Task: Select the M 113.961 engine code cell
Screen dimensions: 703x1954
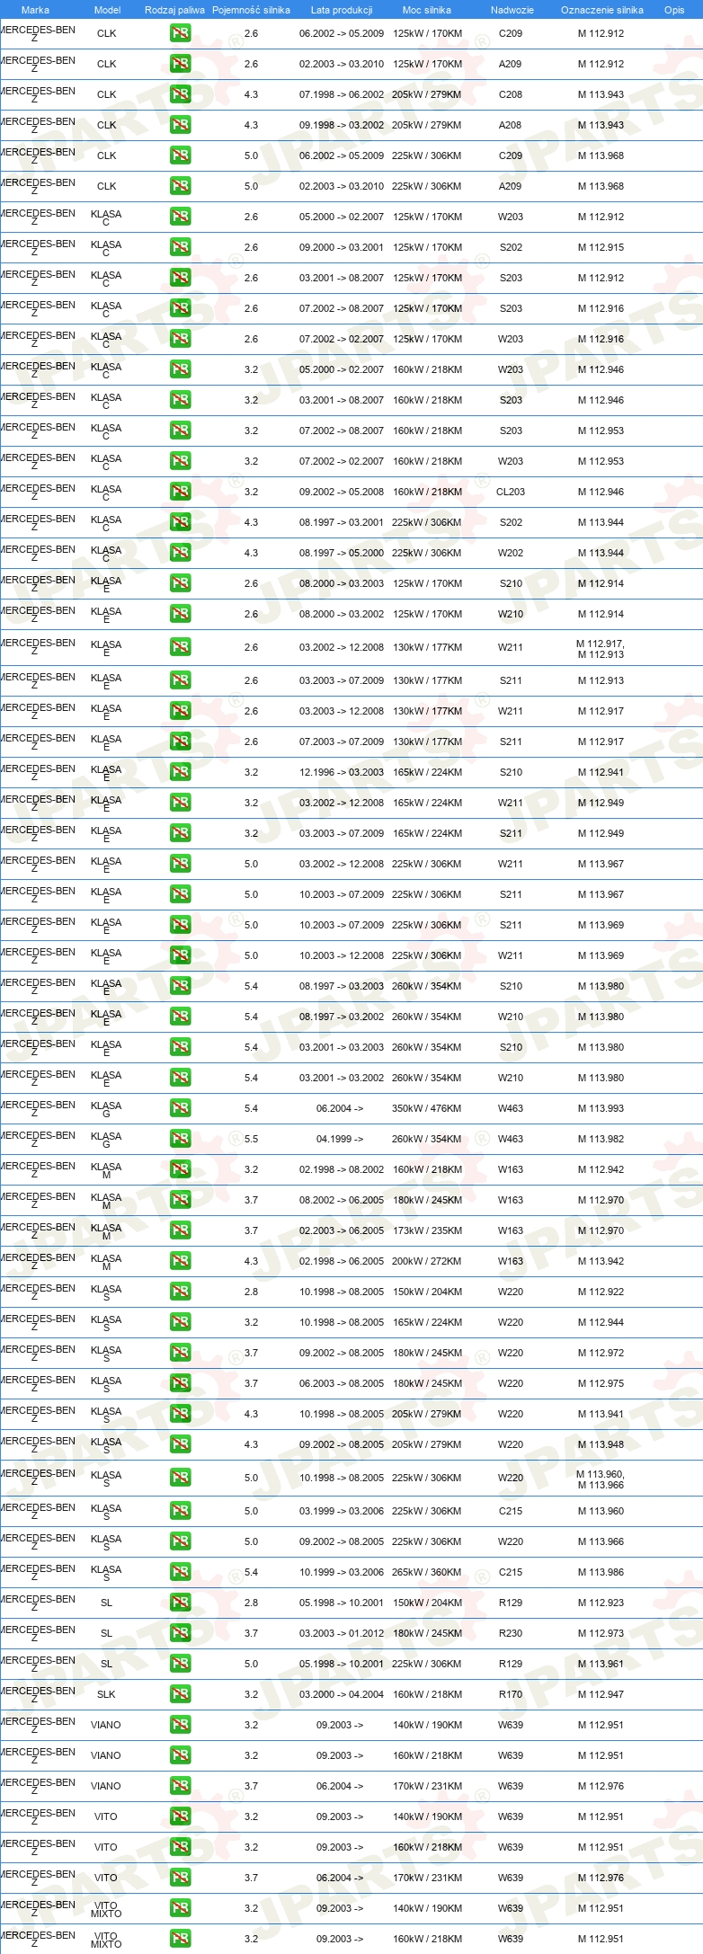Action: click(x=601, y=1664)
